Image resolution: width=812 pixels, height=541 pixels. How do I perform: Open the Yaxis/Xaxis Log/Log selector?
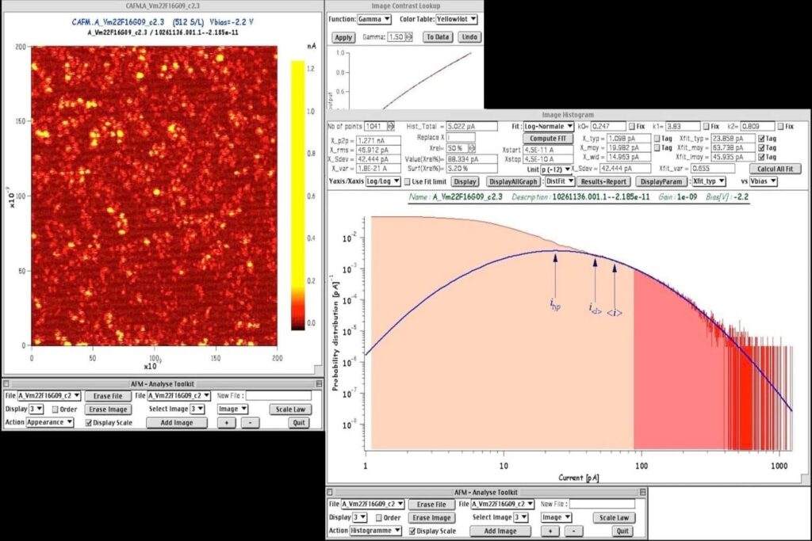[x=382, y=181]
